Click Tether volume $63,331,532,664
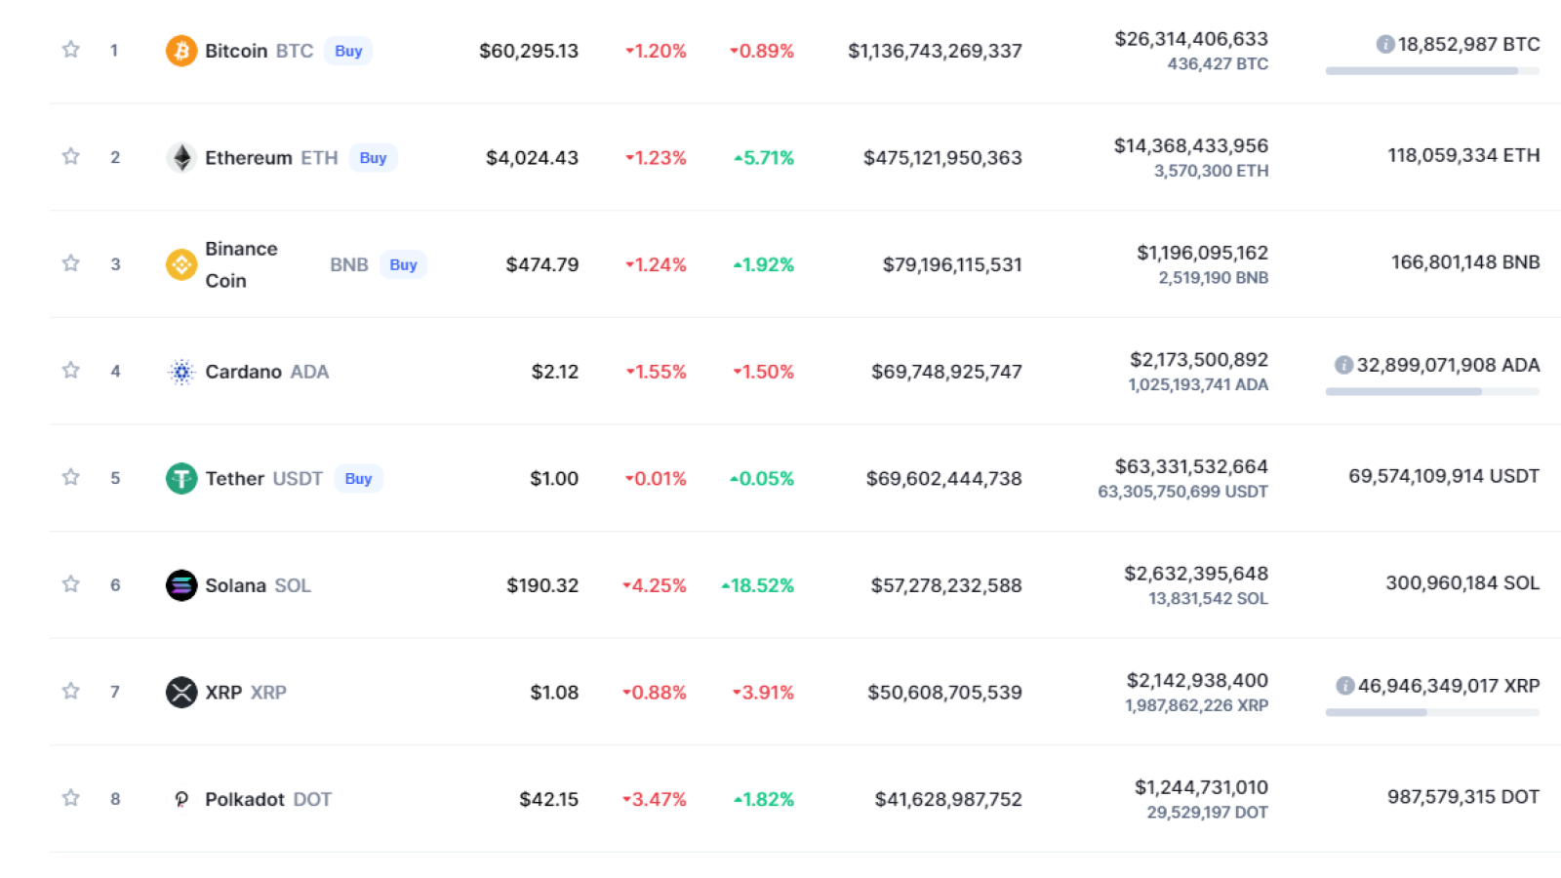The width and height of the screenshot is (1561, 878). pyautogui.click(x=1191, y=466)
